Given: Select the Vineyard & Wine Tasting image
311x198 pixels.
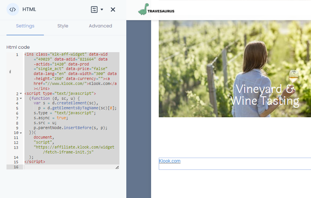Looking at the screenshot, I should click(235, 69).
